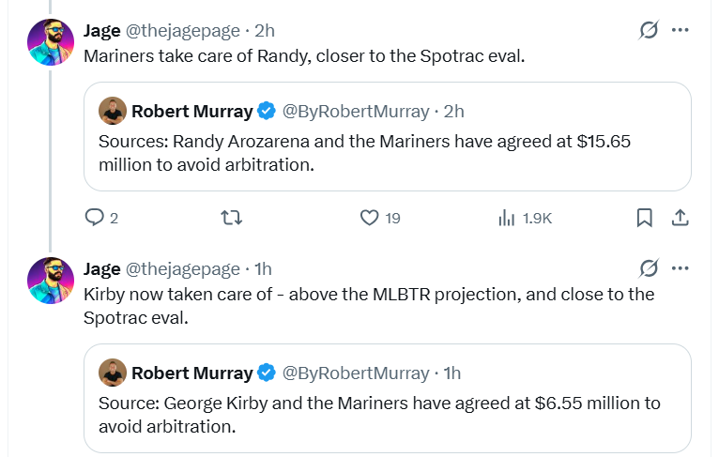This screenshot has height=457, width=719.
Task: Open more options on first Jage post
Action: (x=681, y=31)
